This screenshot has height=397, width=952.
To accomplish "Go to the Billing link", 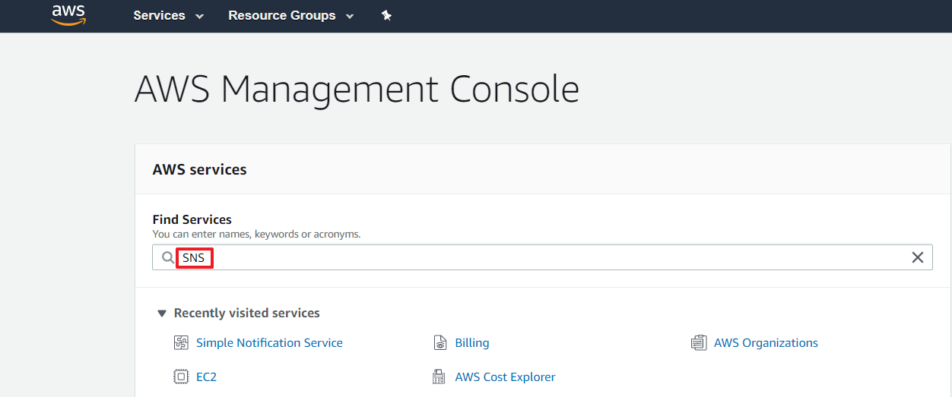I will 471,343.
